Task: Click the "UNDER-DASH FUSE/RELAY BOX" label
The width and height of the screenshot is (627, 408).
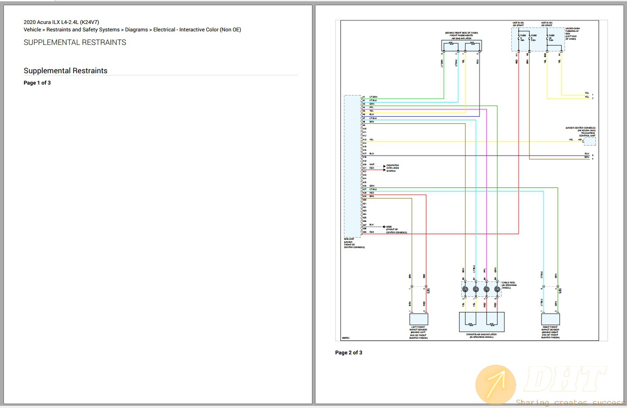Action: (x=572, y=34)
